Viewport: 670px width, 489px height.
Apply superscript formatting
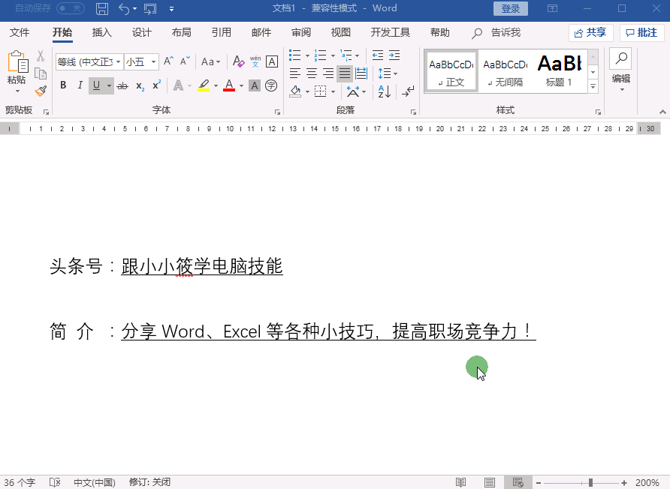(x=155, y=84)
